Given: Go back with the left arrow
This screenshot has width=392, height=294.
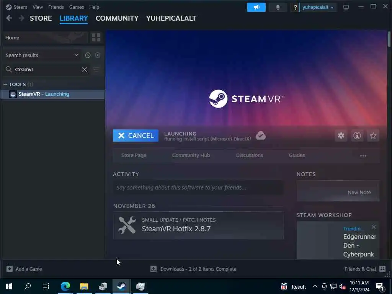Looking at the screenshot, I should [9, 18].
